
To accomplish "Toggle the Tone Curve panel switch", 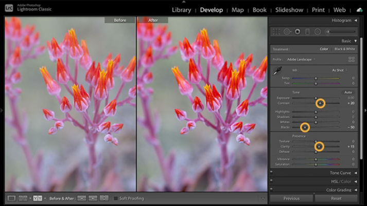I will coord(271,172).
